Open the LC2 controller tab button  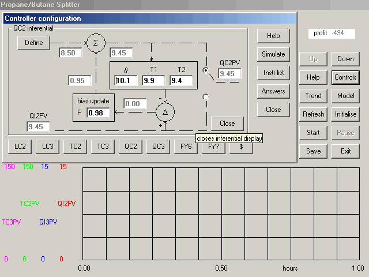20,147
